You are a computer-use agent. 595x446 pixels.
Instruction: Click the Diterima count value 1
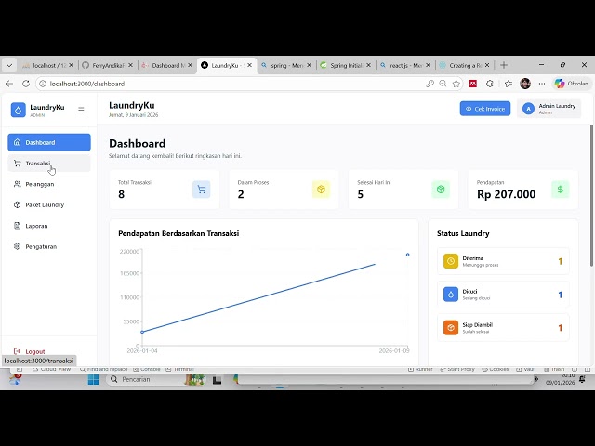[560, 261]
